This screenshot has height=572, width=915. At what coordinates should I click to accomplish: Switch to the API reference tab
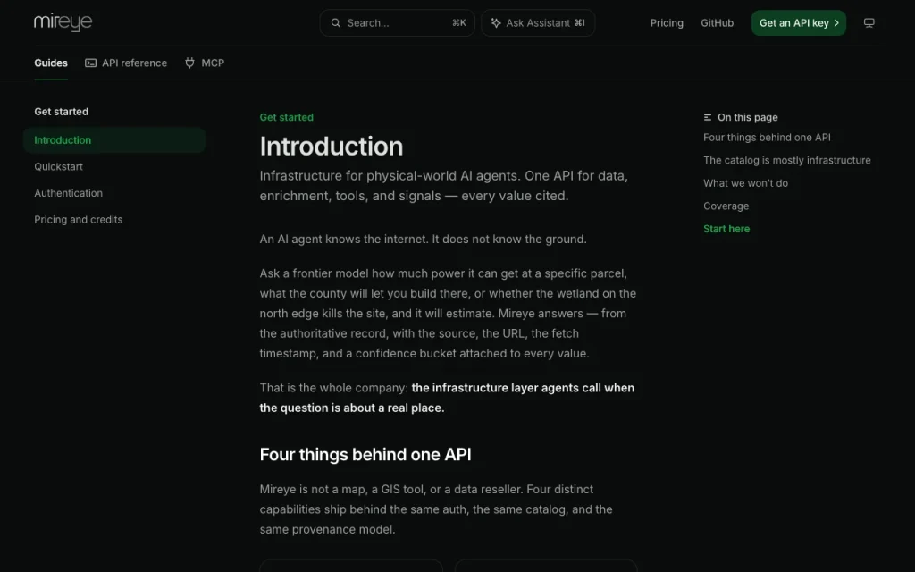[126, 63]
